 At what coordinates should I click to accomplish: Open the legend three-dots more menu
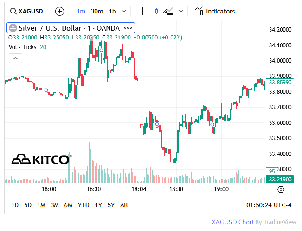[128, 28]
